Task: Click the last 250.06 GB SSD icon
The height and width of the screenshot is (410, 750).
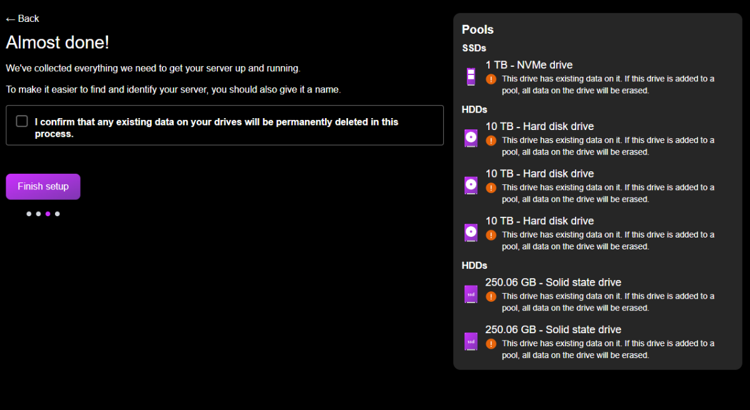Action: coord(471,341)
